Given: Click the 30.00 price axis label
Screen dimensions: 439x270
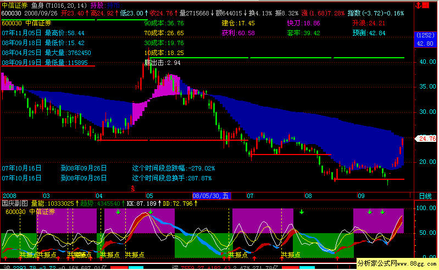Looking at the screenshot, I should pyautogui.click(x=427, y=112).
